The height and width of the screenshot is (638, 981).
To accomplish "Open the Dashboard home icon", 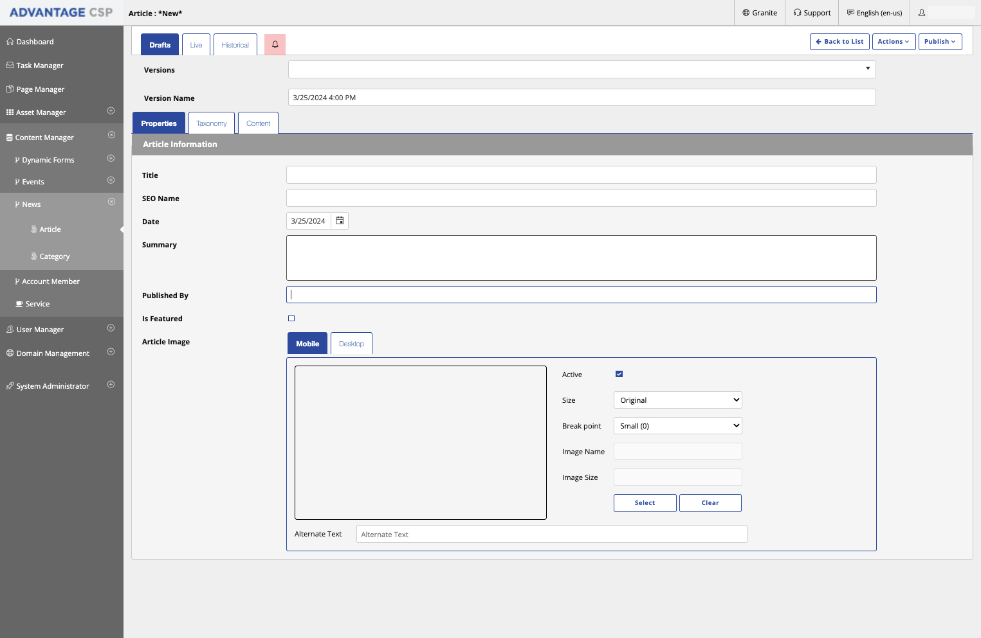I will point(10,42).
